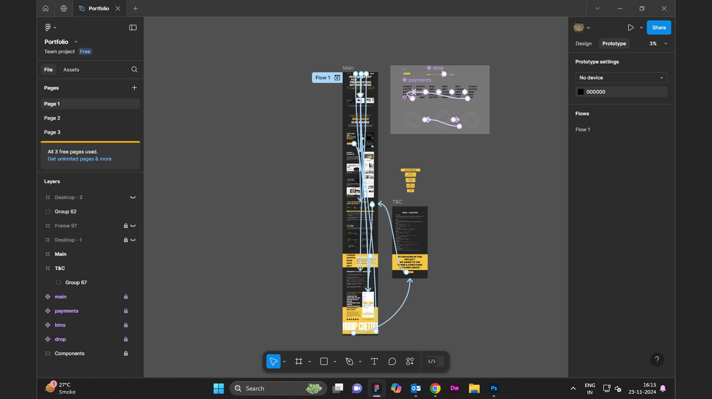This screenshot has width=712, height=399.
Task: Add a new page with plus icon
Action: [x=134, y=88]
